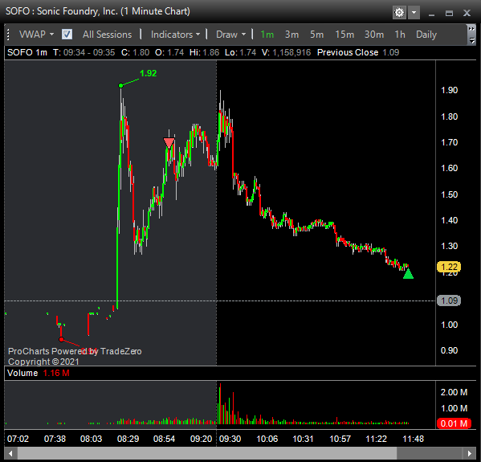
Task: Switch to the 15m timeframe
Action: point(344,35)
